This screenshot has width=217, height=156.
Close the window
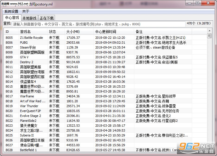[x=208, y=3]
